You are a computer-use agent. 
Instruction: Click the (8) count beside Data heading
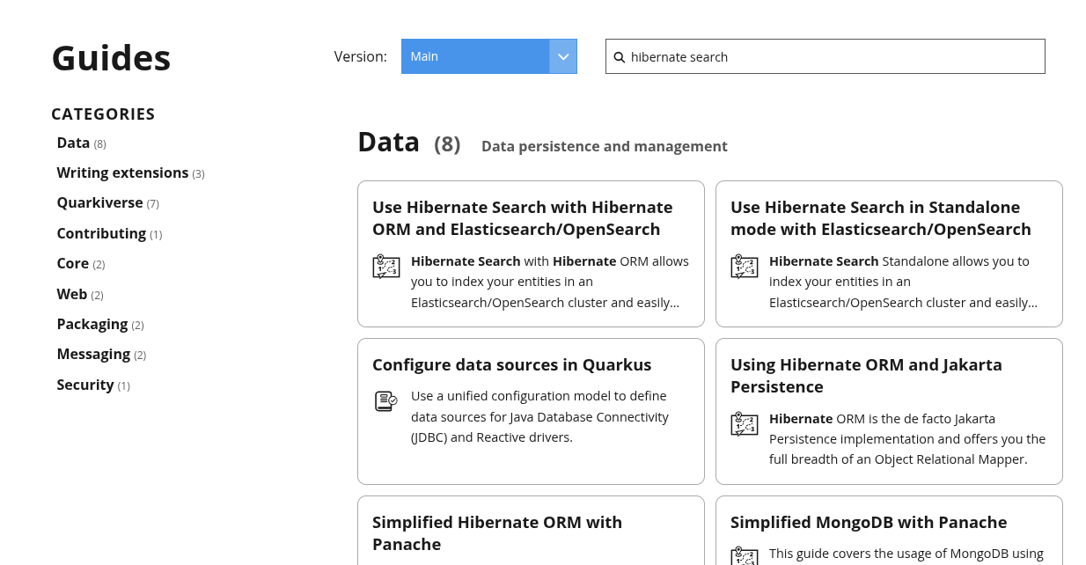[x=447, y=143]
